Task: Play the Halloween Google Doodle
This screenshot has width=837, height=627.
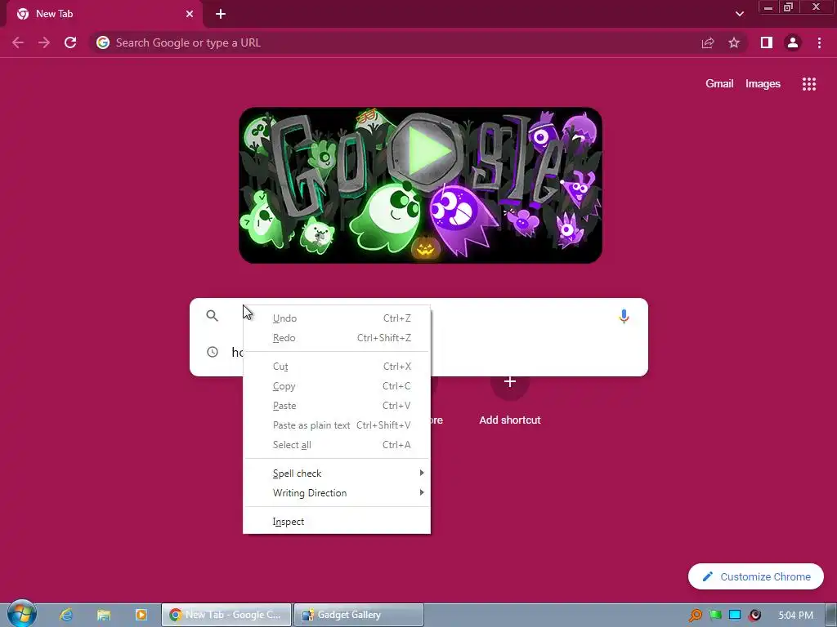Action: pyautogui.click(x=425, y=151)
